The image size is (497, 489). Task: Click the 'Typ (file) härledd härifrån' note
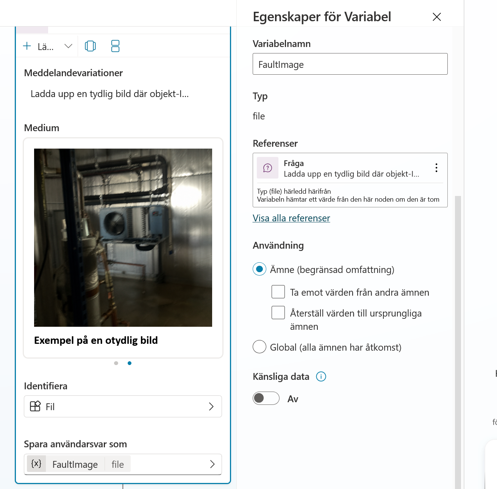click(294, 191)
